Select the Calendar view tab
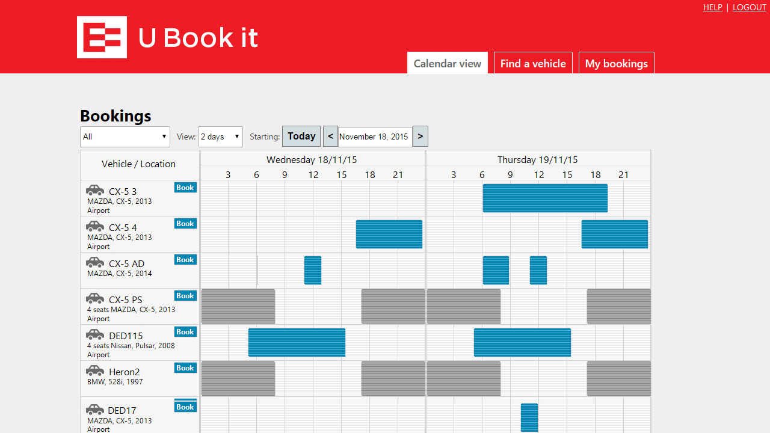The image size is (770, 433). (x=448, y=63)
